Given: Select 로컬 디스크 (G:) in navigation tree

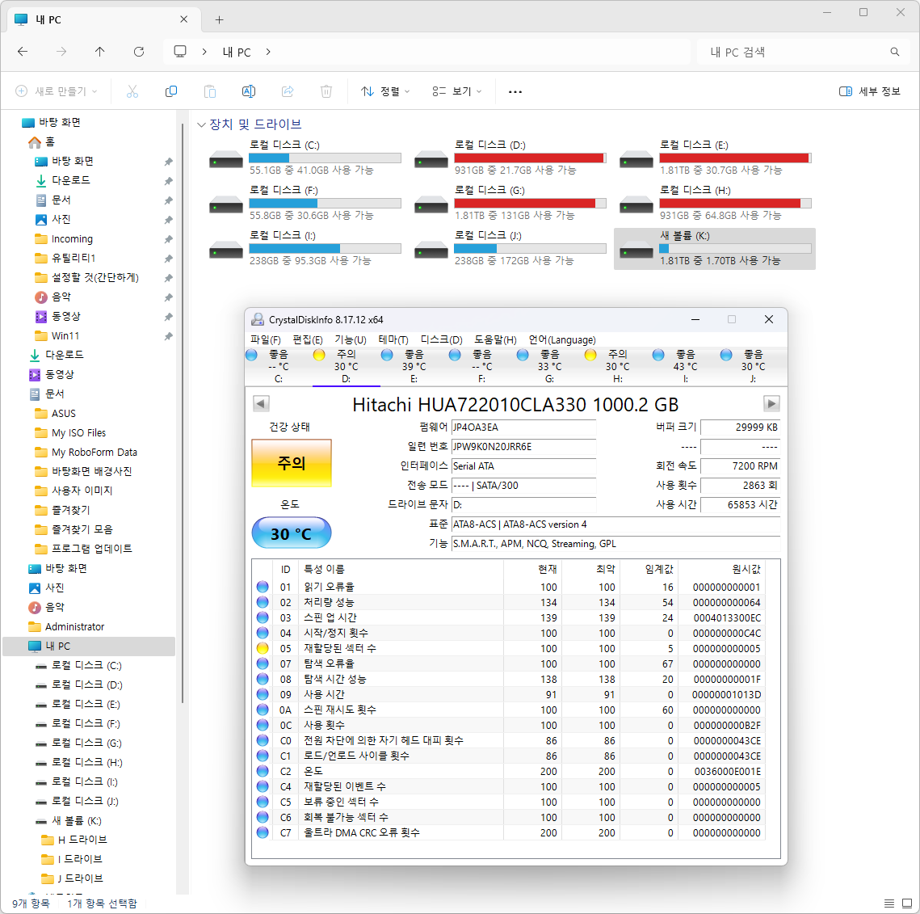Looking at the screenshot, I should tap(86, 743).
